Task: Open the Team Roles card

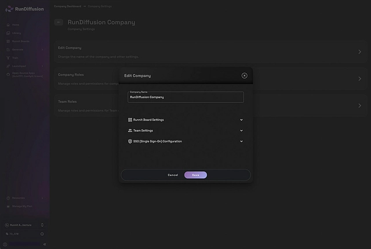Action: (x=210, y=106)
